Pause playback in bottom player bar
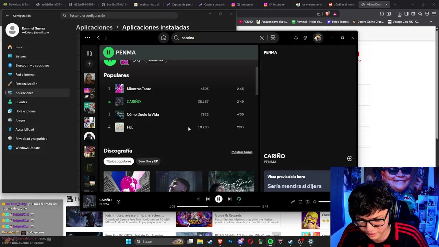 219,199
